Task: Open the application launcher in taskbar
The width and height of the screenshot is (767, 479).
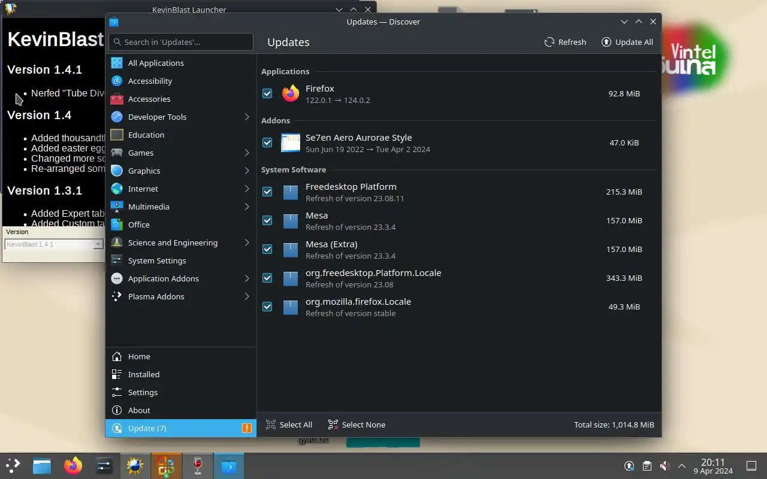Action: (x=13, y=466)
